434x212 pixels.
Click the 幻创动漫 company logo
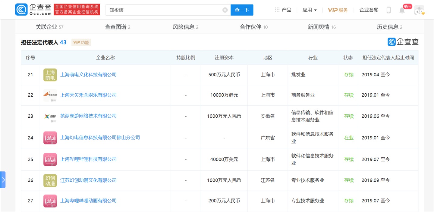pyautogui.click(x=50, y=180)
